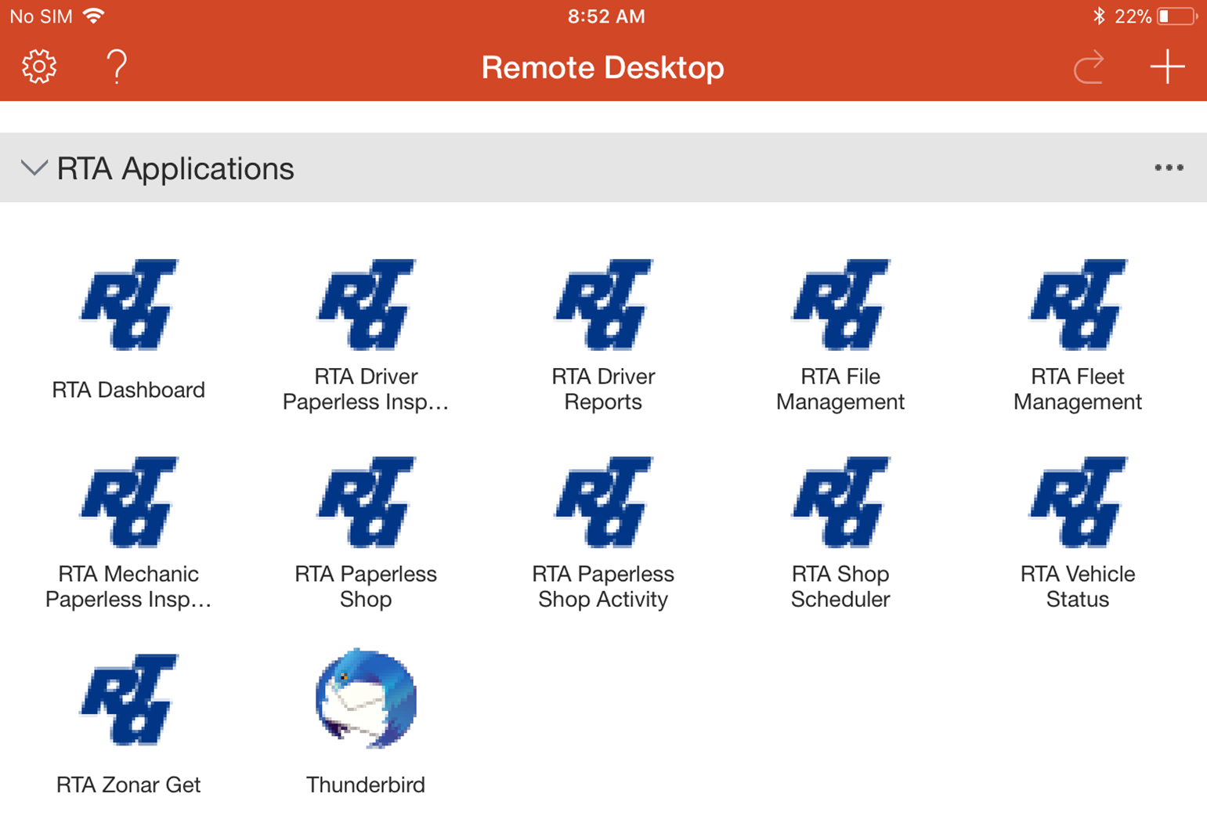
Task: Launch RTA Vehicle Status icon
Action: (x=1078, y=503)
